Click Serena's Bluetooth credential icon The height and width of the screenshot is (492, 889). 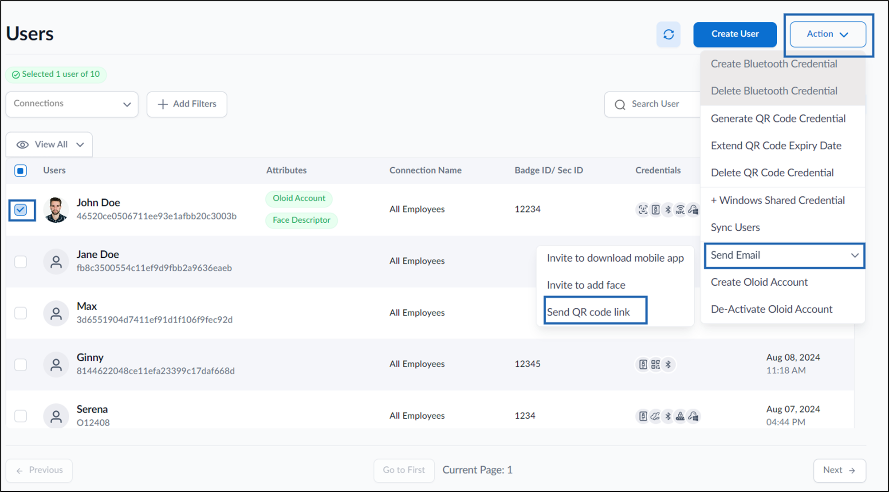tap(668, 416)
